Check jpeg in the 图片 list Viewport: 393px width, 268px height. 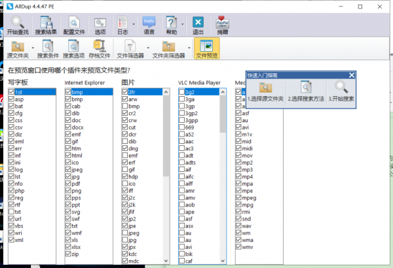tap(125, 233)
